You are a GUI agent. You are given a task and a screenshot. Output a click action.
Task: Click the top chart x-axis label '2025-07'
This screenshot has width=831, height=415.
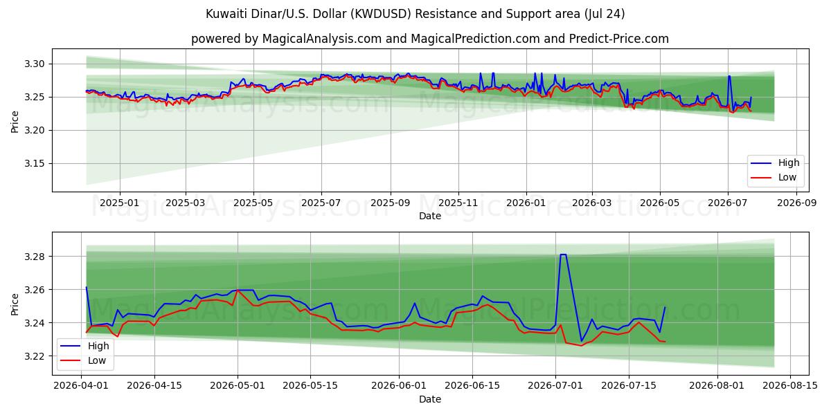coord(321,203)
